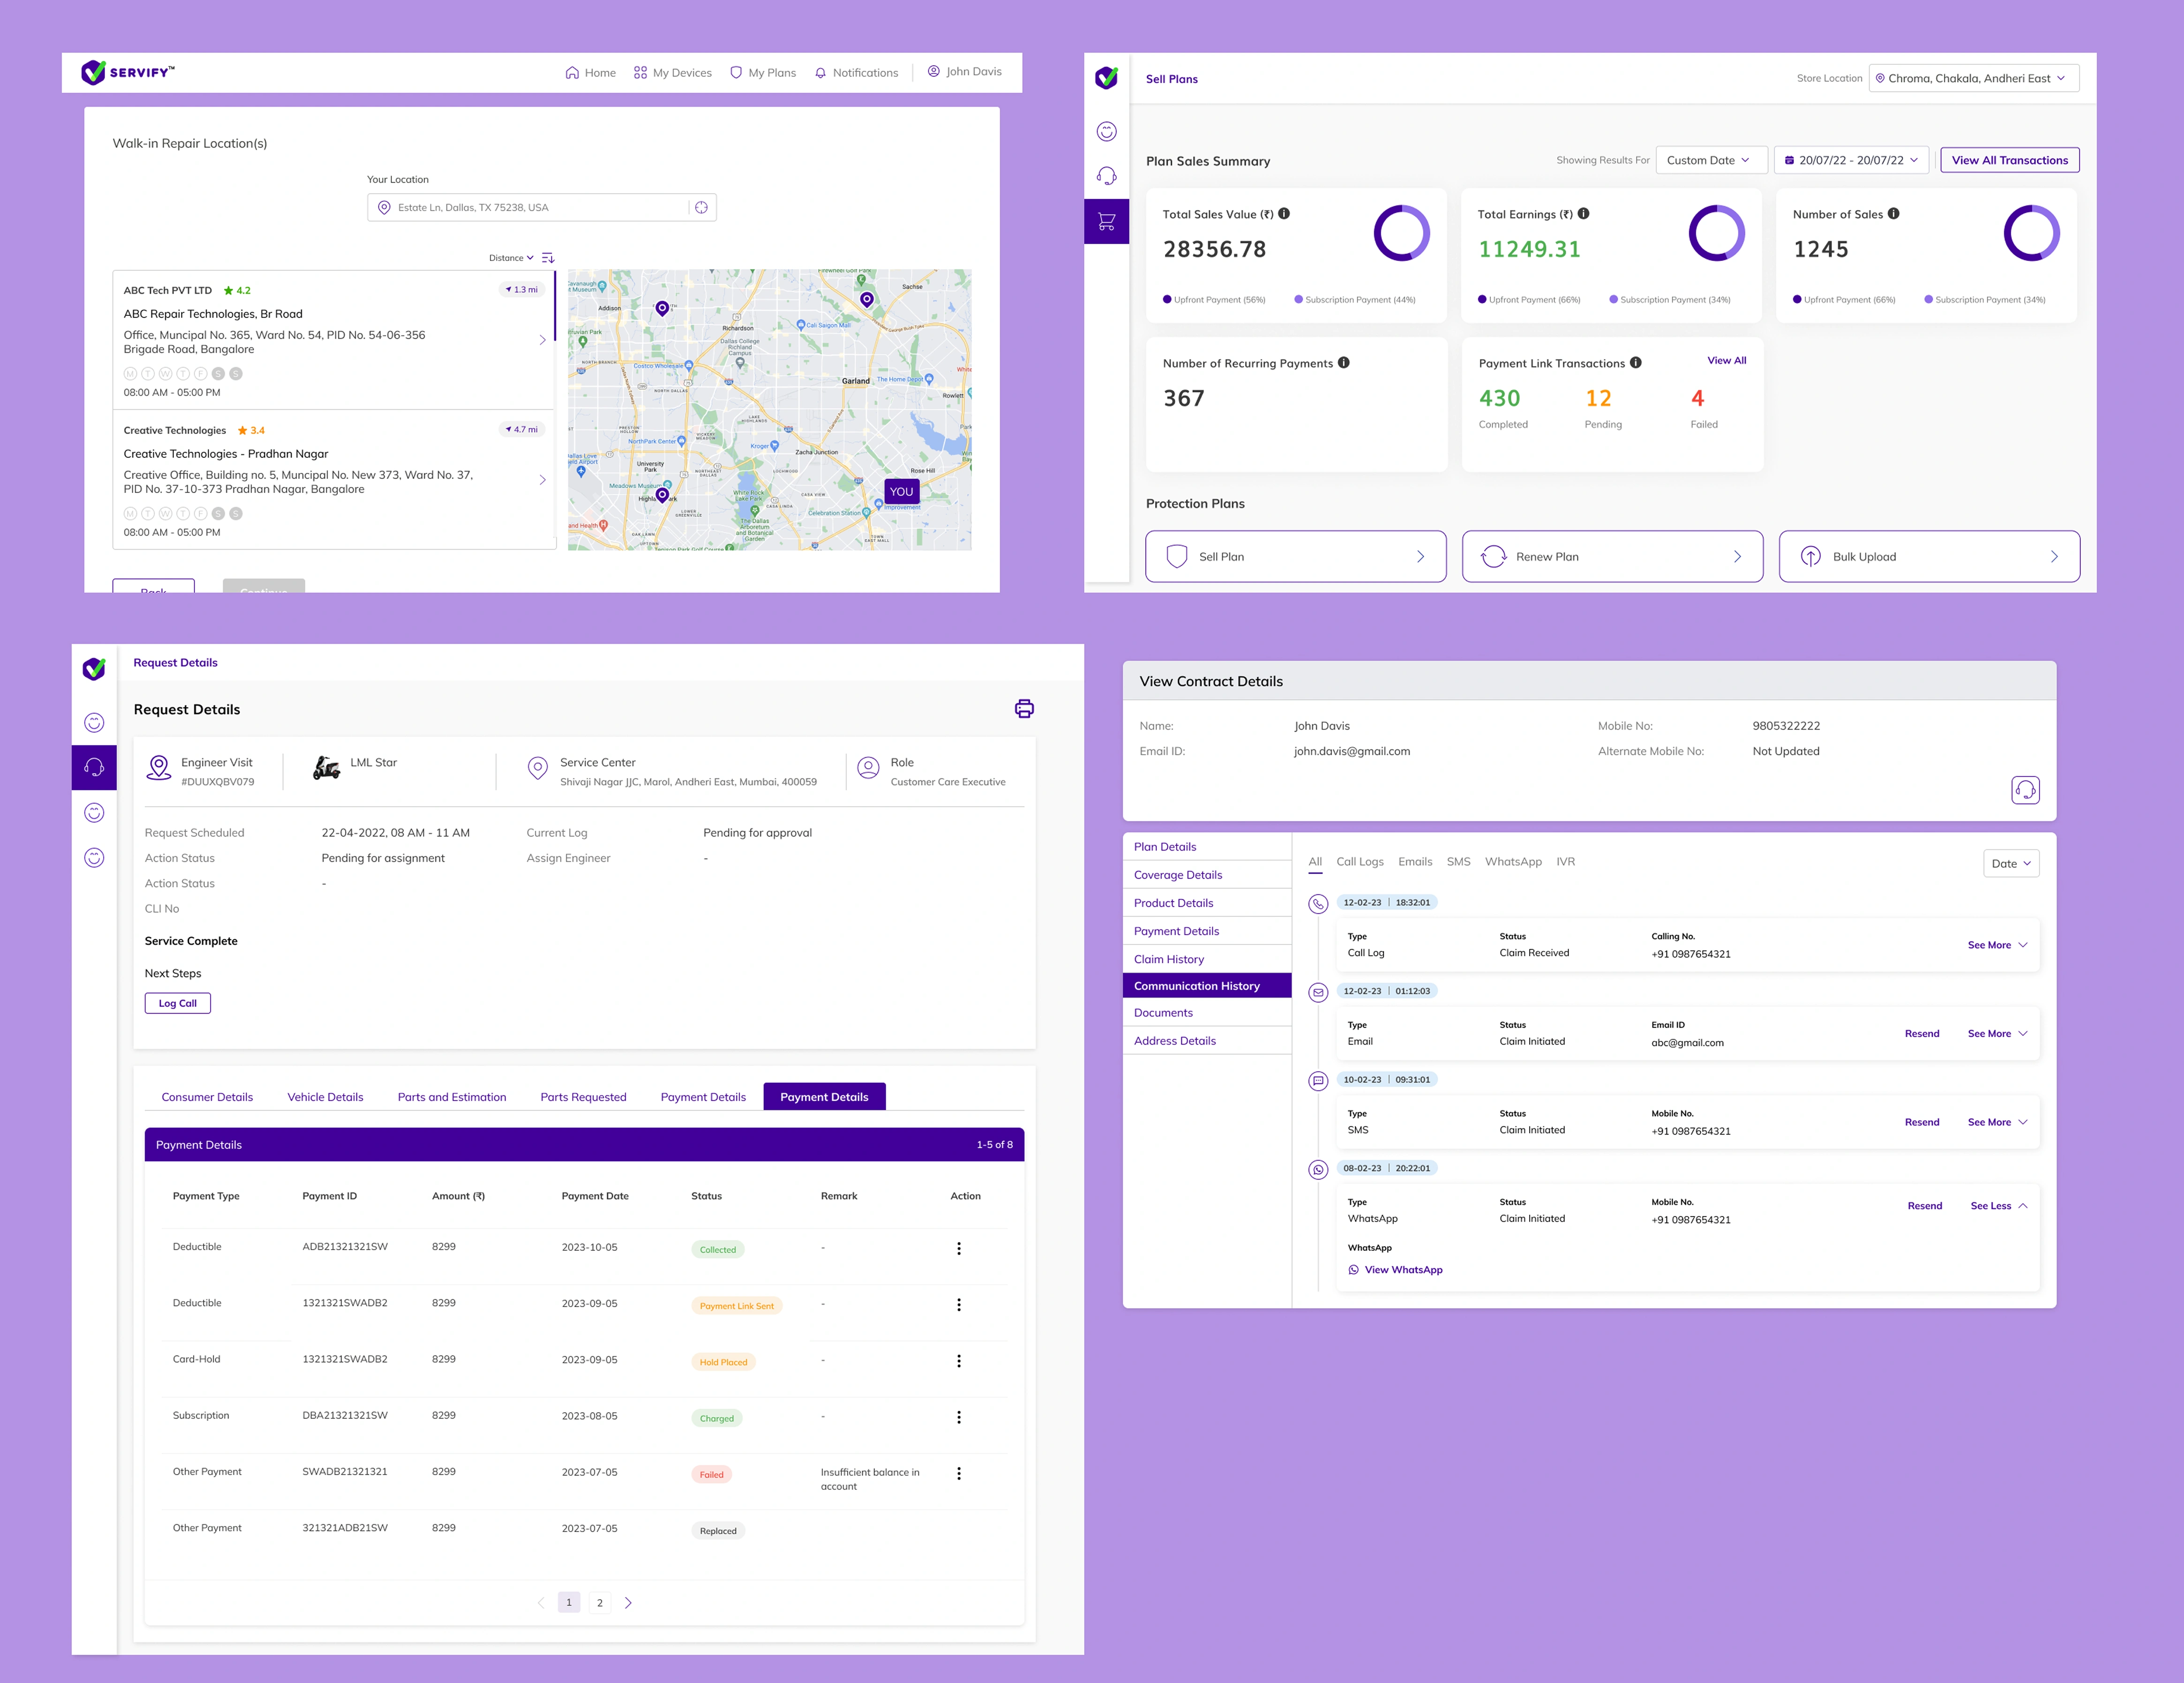Click the Your Location input field
Image resolution: width=2184 pixels, height=1683 pixels.
click(542, 208)
